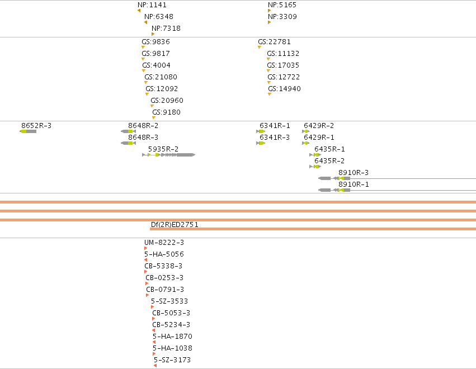The height and width of the screenshot is (369, 476).
Task: Click the GS:14940 label
Action: point(285,89)
